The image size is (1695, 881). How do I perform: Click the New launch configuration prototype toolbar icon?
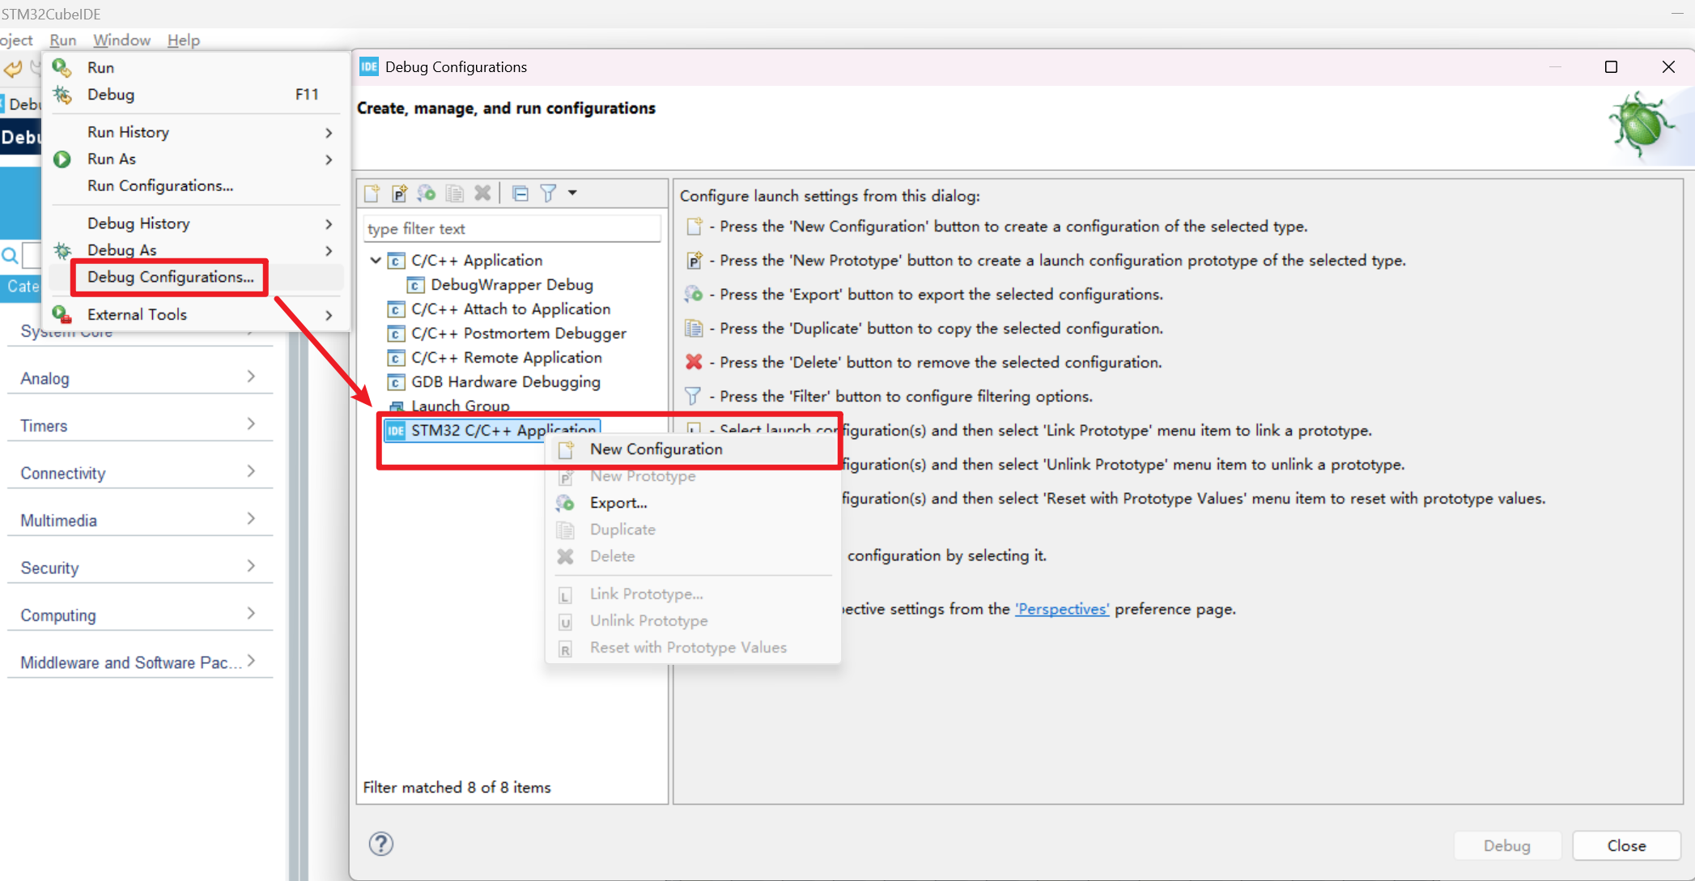(x=399, y=193)
